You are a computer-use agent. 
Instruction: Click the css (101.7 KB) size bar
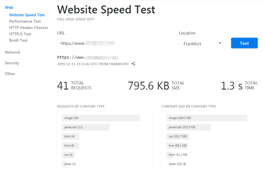pyautogui.click(x=177, y=136)
